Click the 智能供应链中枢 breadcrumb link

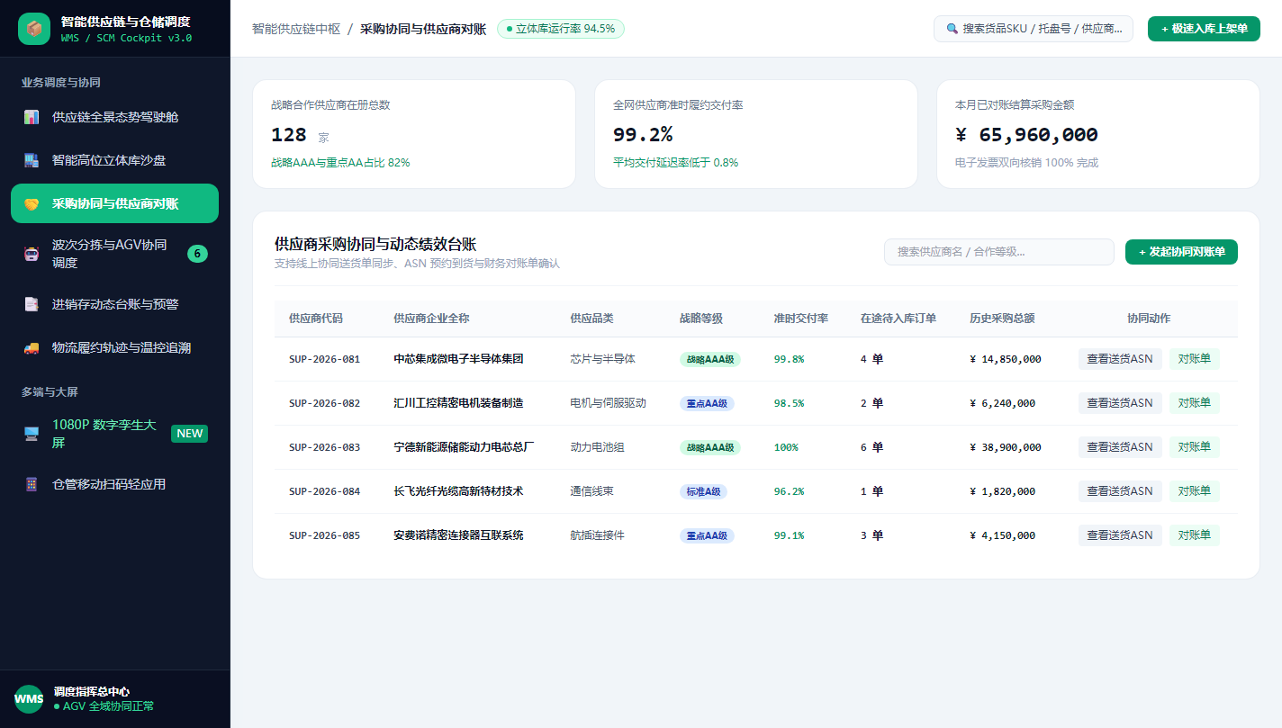(296, 29)
